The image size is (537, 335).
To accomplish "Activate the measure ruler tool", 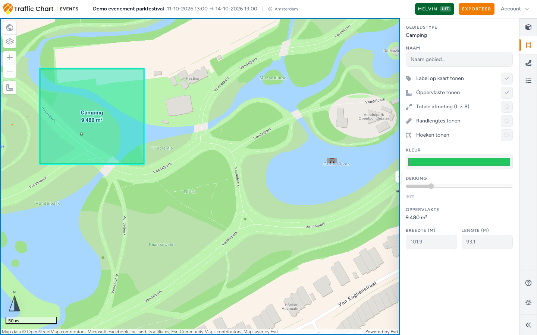I will click(x=10, y=87).
